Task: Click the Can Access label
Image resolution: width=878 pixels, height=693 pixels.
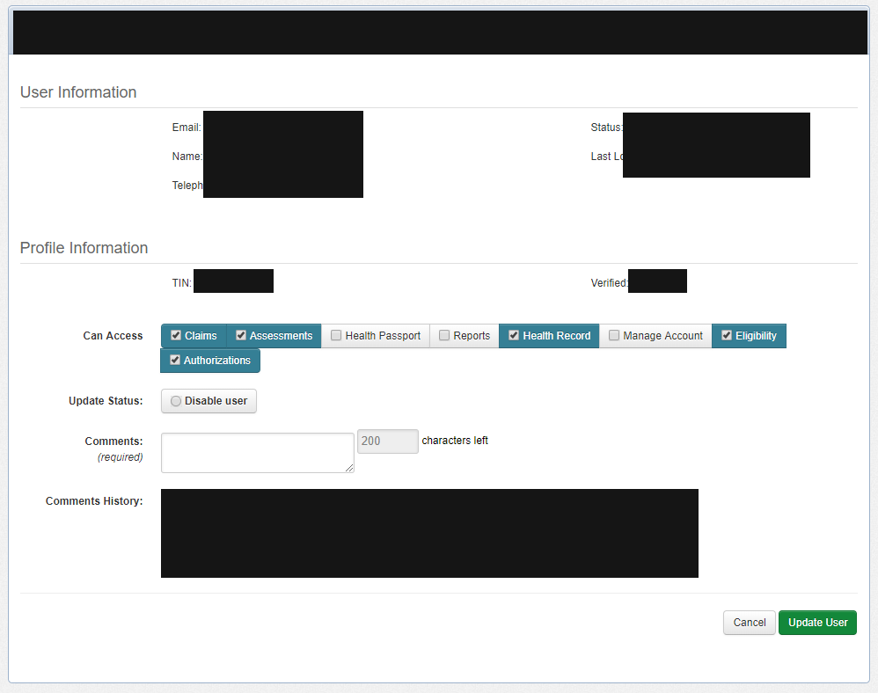Action: click(x=113, y=336)
